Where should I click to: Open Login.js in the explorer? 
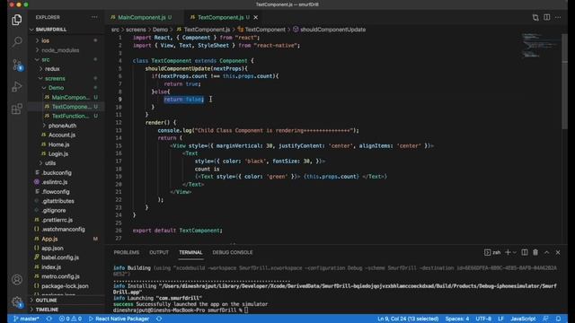[x=57, y=153]
